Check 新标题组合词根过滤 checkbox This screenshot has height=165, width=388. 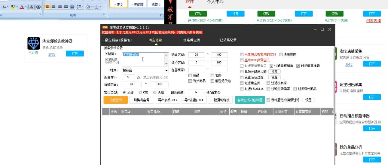click(x=268, y=100)
